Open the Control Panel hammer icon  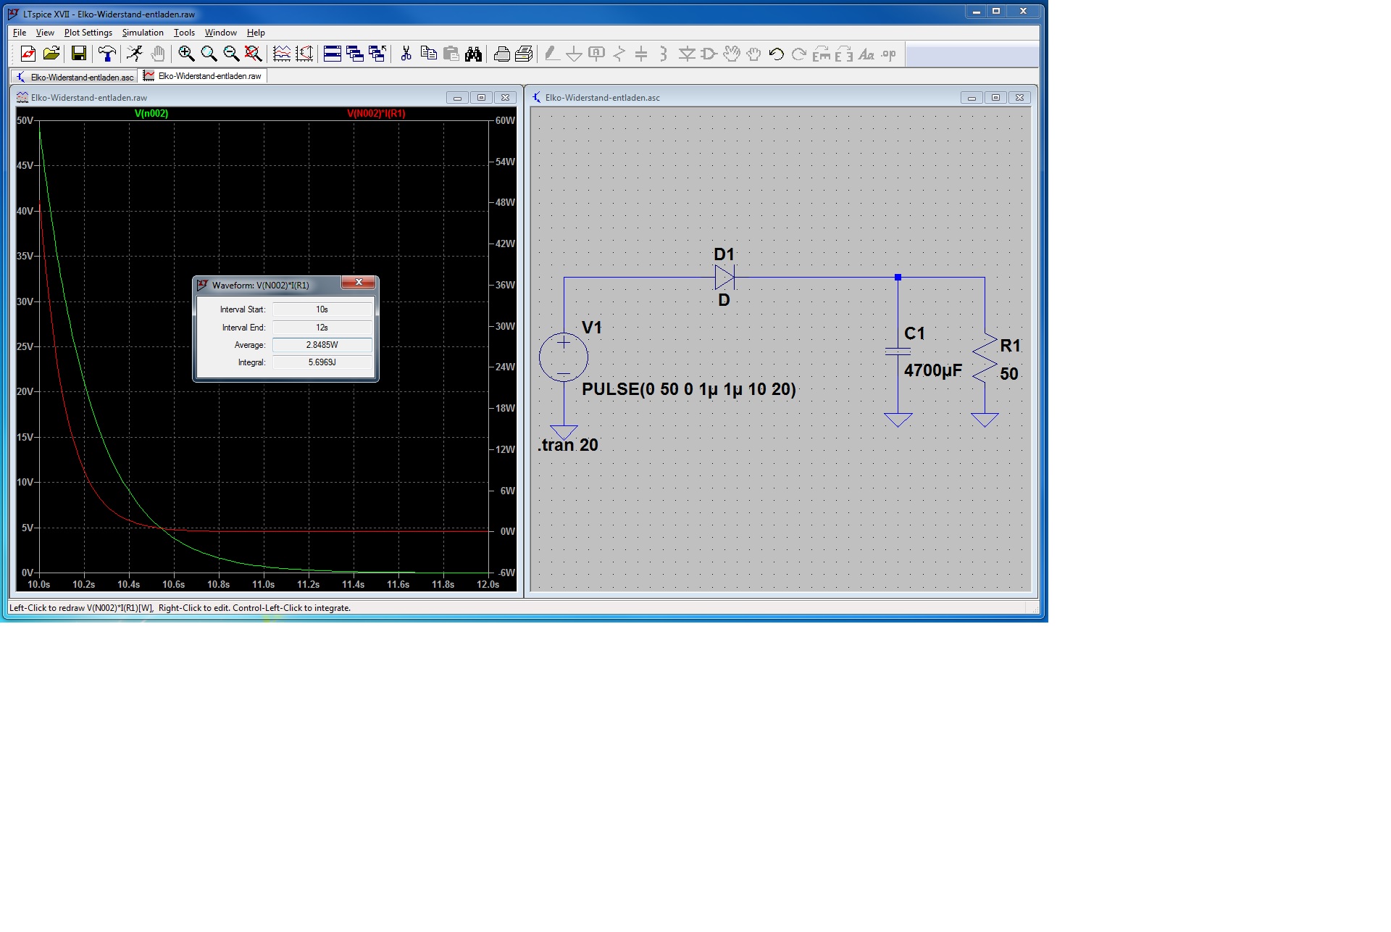(x=107, y=54)
